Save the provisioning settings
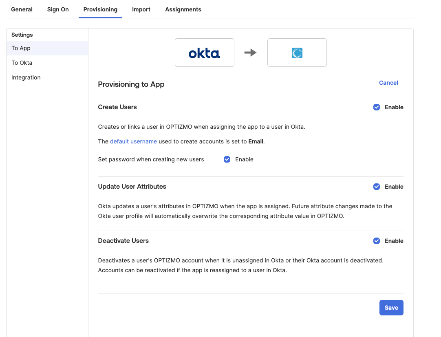Image resolution: width=441 pixels, height=337 pixels. coord(391,308)
